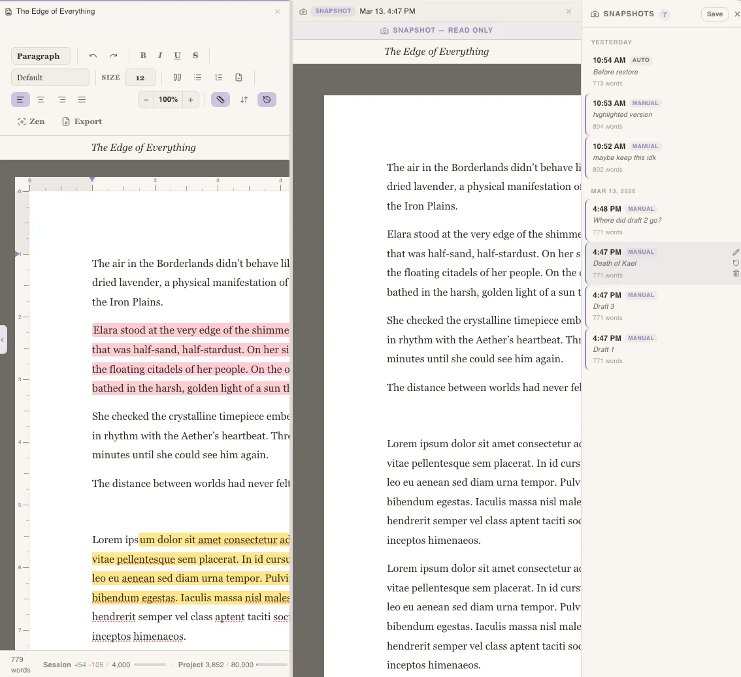Viewport: 741px width, 677px height.
Task: Open the Paragraph style dropdown
Action: [x=41, y=55]
